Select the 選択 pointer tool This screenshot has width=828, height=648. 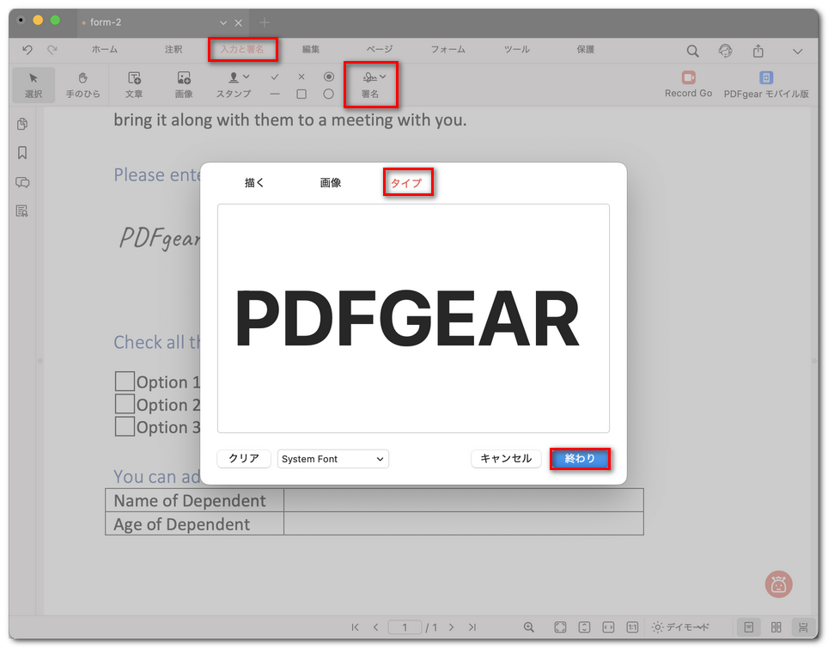33,85
